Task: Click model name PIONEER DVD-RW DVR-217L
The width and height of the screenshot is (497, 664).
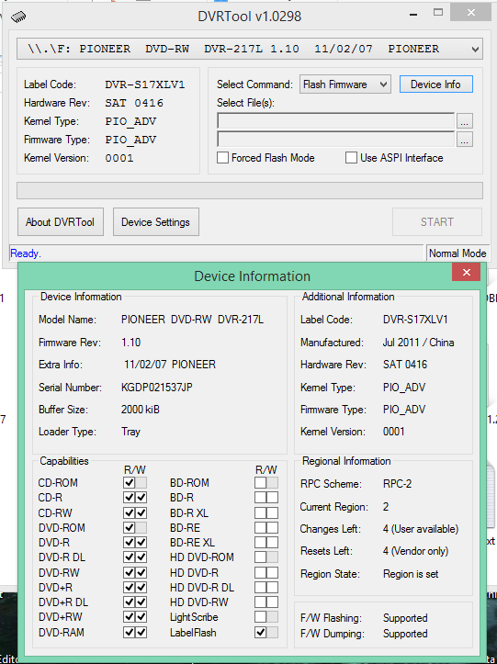Action: (x=192, y=320)
